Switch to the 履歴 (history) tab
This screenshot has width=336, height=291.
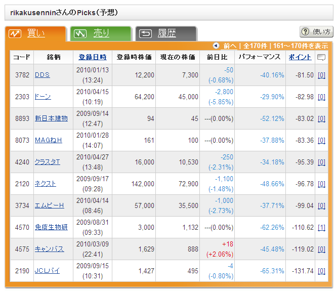166,34
